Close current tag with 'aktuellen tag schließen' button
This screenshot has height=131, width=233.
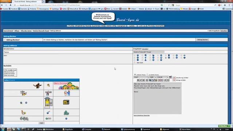(x=174, y=78)
